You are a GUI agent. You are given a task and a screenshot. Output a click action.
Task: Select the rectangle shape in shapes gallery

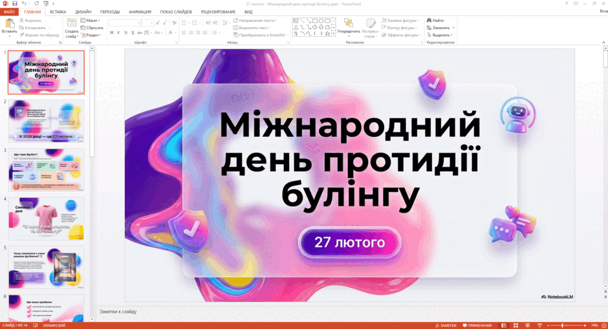[314, 21]
